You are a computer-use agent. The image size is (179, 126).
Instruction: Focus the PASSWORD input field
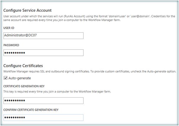point(43,53)
